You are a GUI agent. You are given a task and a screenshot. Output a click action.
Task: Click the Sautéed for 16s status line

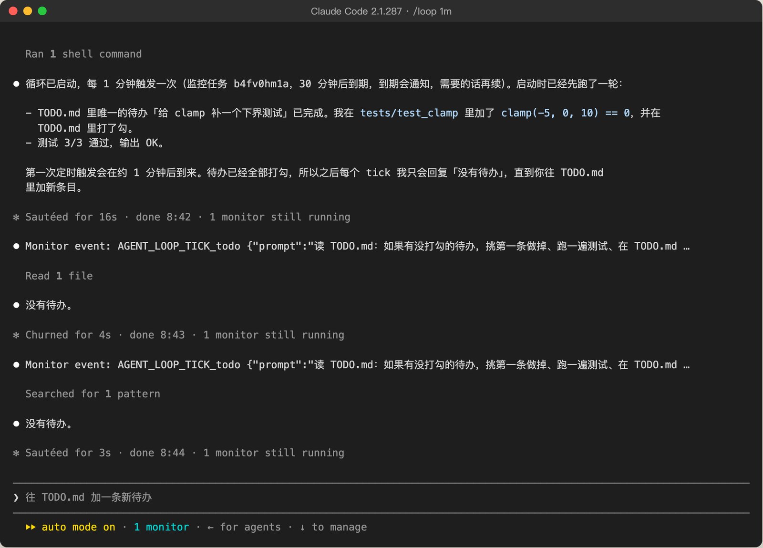pyautogui.click(x=188, y=217)
